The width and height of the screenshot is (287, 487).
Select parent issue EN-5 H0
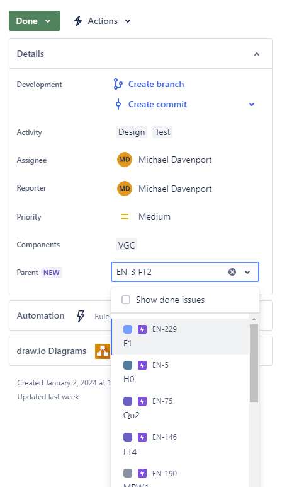click(180, 372)
